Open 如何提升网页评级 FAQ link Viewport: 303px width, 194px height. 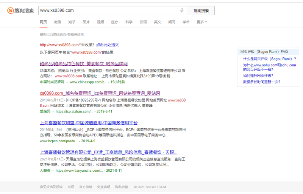(x=258, y=76)
